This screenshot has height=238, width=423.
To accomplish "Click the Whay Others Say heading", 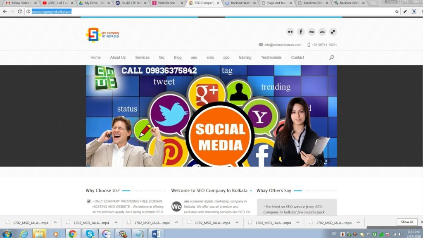I will click(273, 190).
